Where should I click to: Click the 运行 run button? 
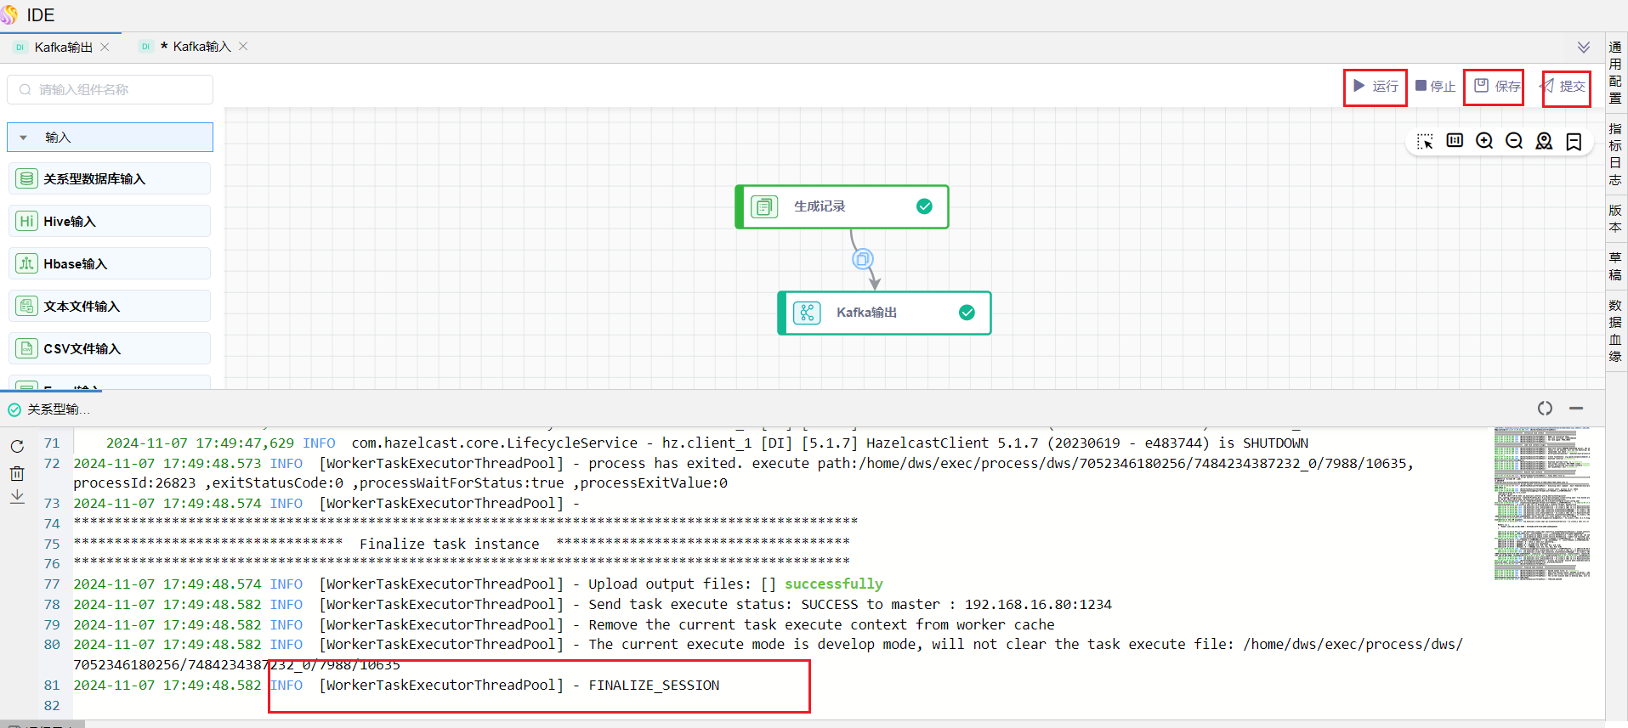pos(1376,87)
